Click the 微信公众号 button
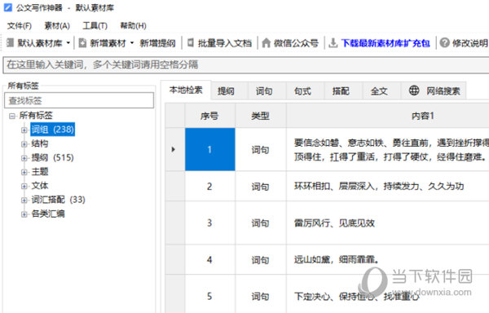The height and width of the screenshot is (313, 489). (x=291, y=43)
